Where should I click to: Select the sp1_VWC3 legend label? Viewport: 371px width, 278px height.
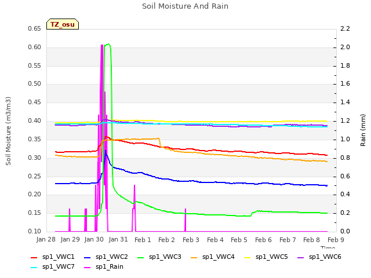(165, 257)
